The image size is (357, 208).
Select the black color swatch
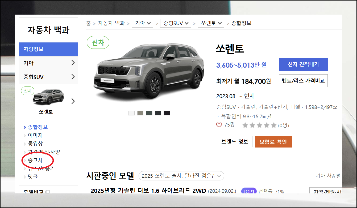[x=167, y=113]
